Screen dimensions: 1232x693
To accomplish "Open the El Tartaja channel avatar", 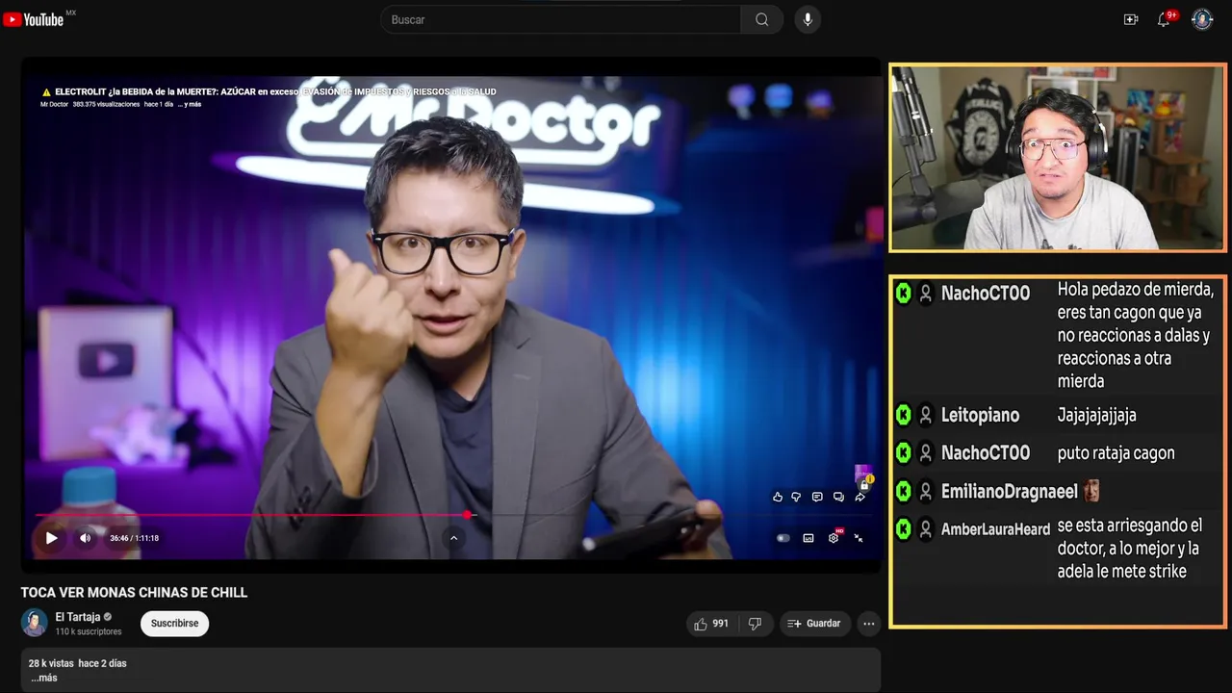I will pos(35,623).
